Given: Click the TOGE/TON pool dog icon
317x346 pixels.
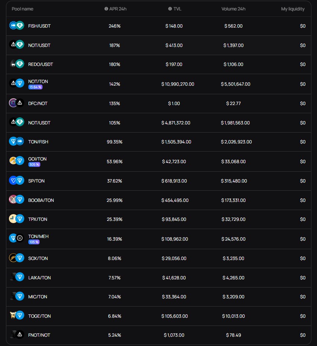Looking at the screenshot, I should pyautogui.click(x=13, y=315).
